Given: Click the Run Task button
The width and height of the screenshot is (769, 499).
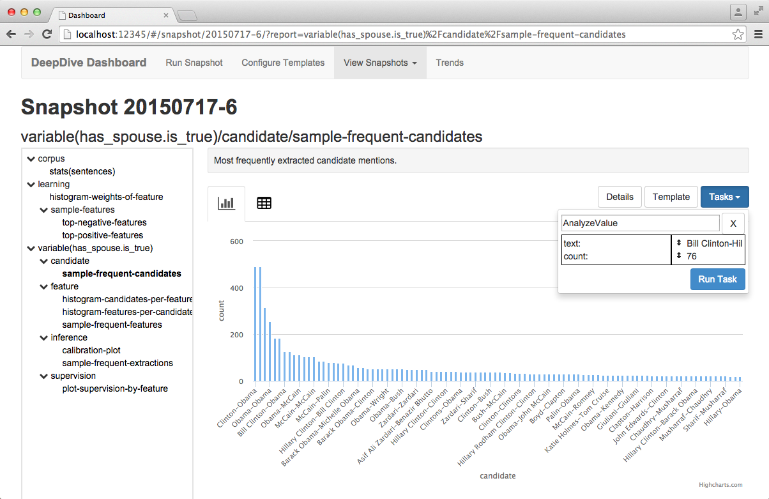Looking at the screenshot, I should coord(717,279).
